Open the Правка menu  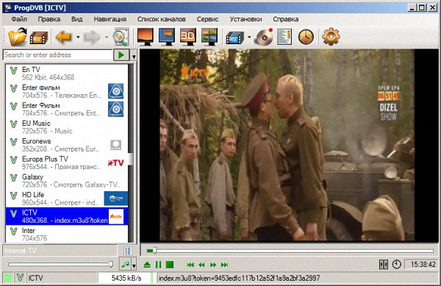[x=49, y=19]
